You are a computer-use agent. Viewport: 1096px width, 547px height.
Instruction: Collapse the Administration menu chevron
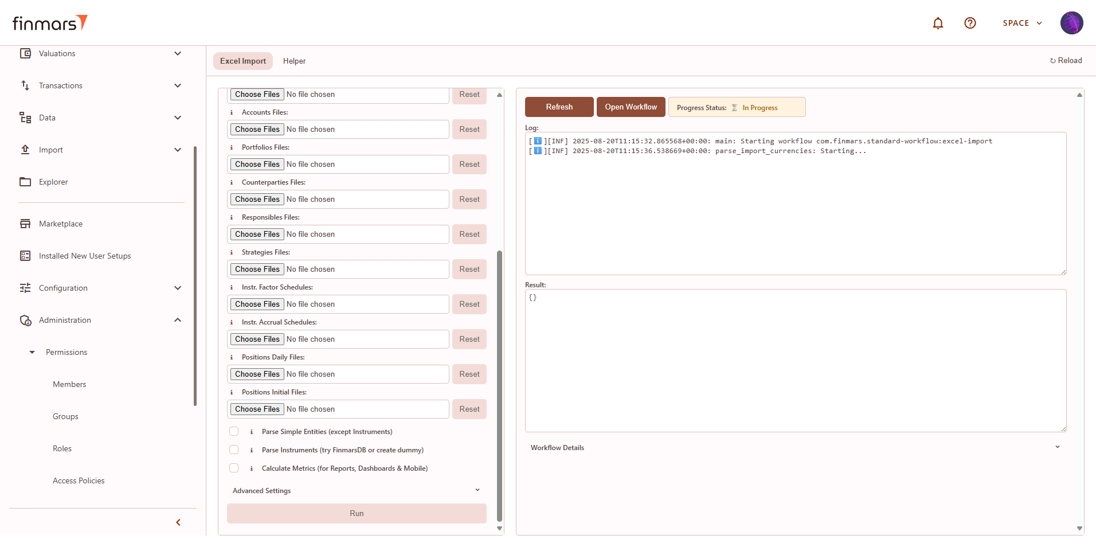click(178, 320)
